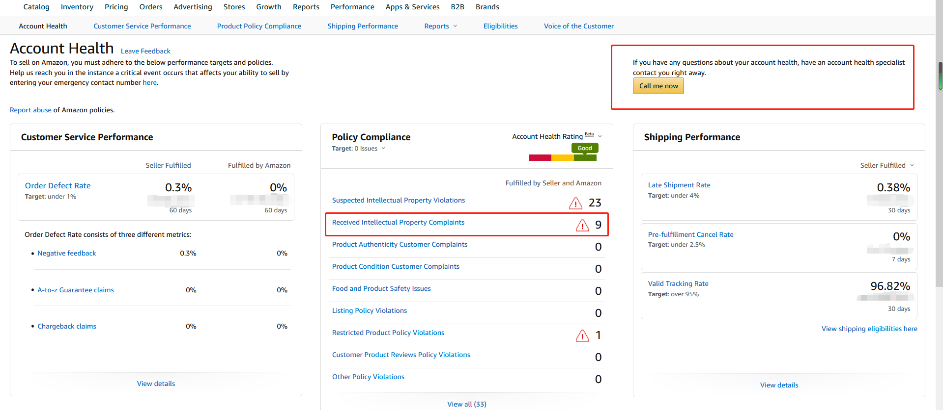The height and width of the screenshot is (410, 943).
Task: Open the Stores menu
Action: pyautogui.click(x=234, y=7)
